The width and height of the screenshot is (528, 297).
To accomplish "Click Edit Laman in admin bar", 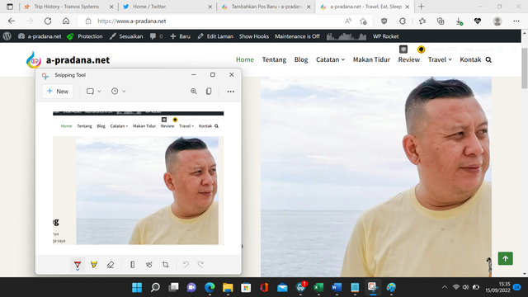I will tap(215, 36).
